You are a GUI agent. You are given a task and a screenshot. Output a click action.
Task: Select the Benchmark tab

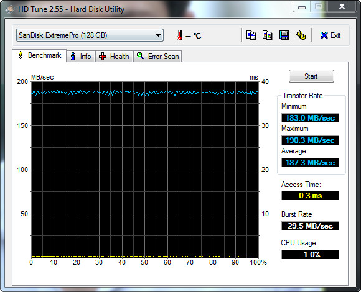pos(39,55)
